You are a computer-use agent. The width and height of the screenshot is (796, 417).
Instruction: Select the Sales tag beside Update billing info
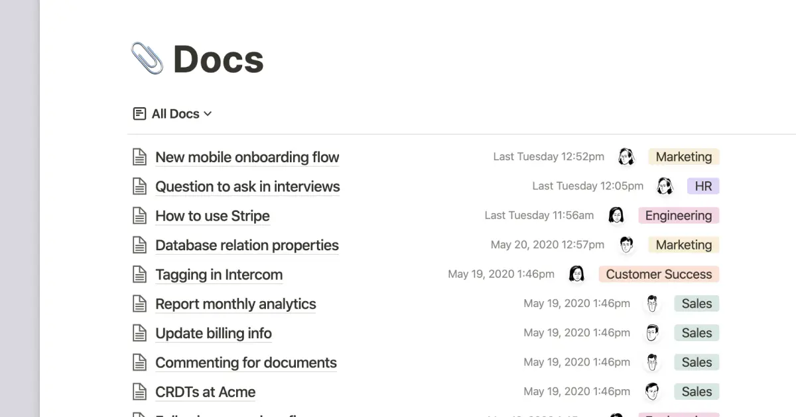coord(696,332)
